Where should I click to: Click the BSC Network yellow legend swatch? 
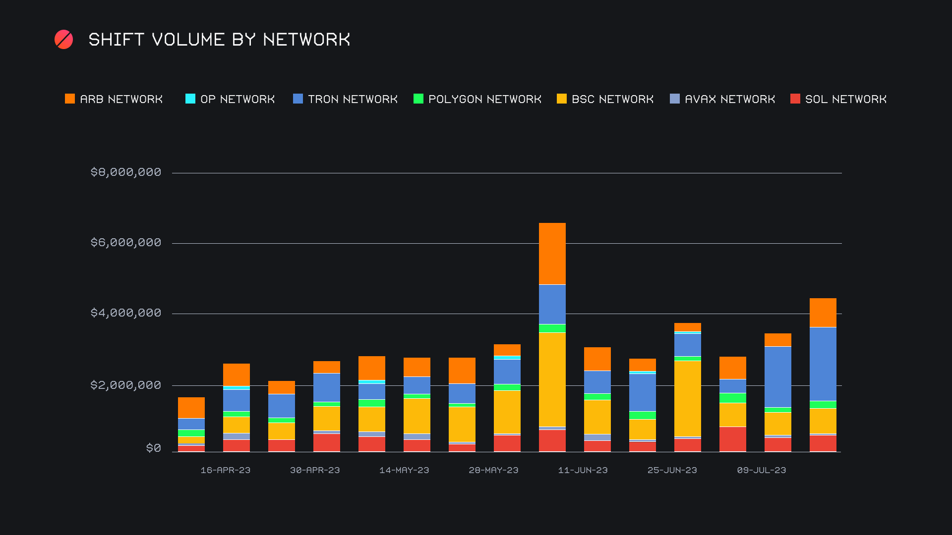coord(562,99)
